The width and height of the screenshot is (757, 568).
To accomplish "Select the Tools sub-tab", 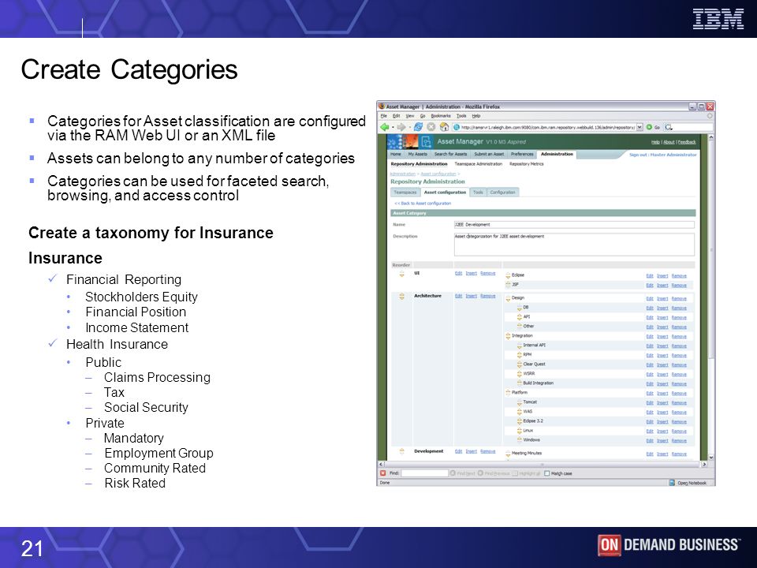I will (478, 192).
